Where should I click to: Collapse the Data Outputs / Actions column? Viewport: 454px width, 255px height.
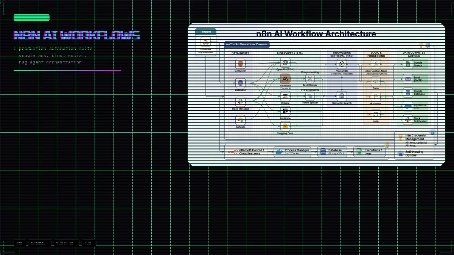413,54
